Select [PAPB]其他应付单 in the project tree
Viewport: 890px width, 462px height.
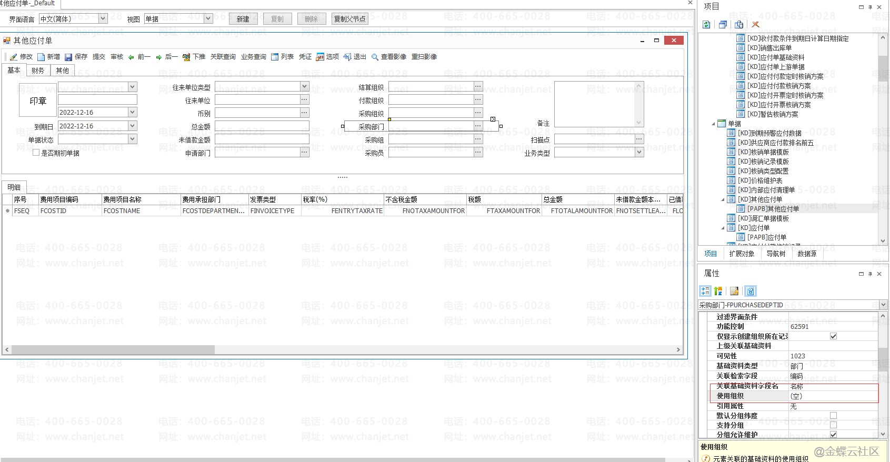773,209
